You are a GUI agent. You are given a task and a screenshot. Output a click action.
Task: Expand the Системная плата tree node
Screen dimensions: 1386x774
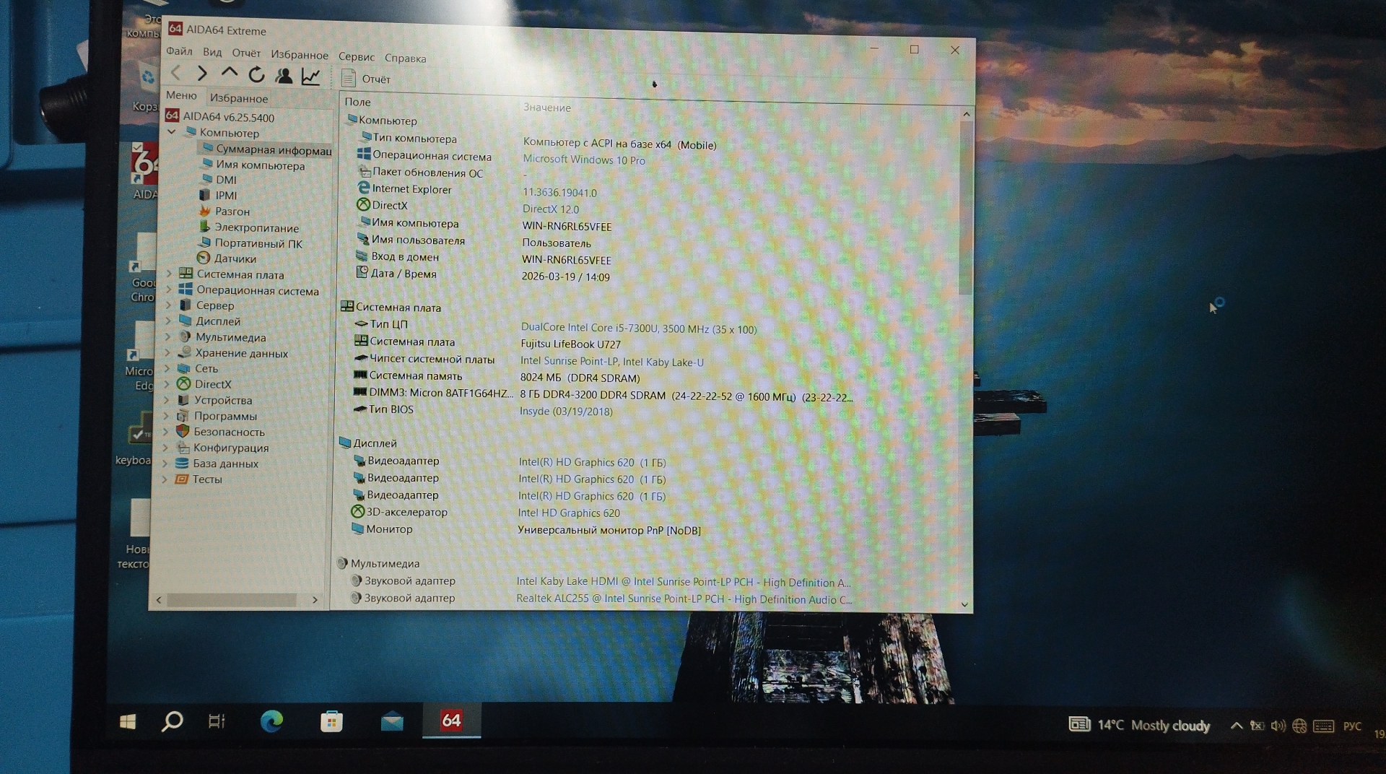pyautogui.click(x=170, y=274)
